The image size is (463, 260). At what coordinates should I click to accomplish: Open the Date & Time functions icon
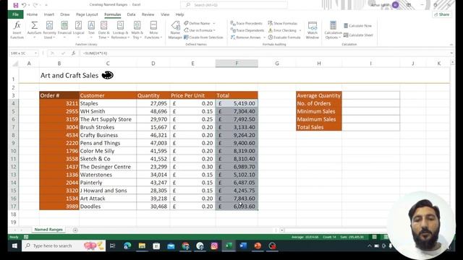103,30
